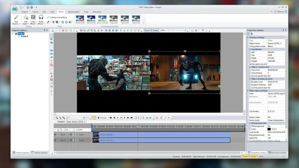This screenshot has height=168, width=299.
Task: Switch to the Properties window bottom tab
Action: coord(257,153)
